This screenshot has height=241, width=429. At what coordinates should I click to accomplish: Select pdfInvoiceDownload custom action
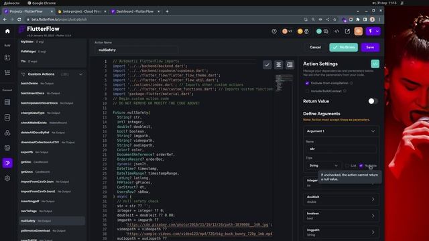52,230
